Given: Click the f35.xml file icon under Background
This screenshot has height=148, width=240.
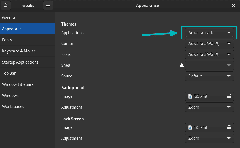Looking at the screenshot, I should click(x=190, y=96).
